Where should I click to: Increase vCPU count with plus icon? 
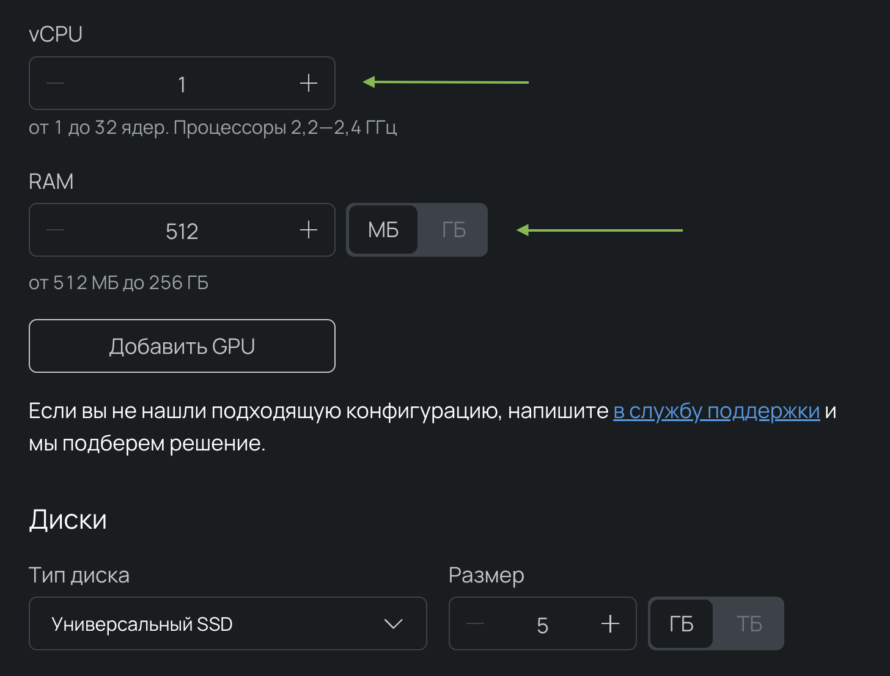click(309, 83)
